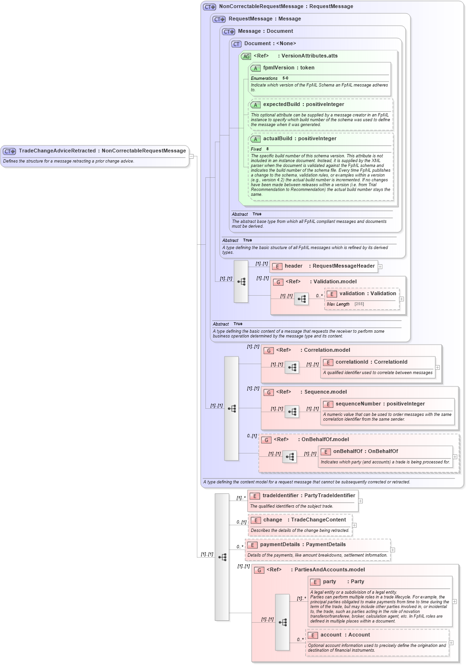This screenshot has height=665, width=466.
Task: Expand the party element
Action: [455, 602]
